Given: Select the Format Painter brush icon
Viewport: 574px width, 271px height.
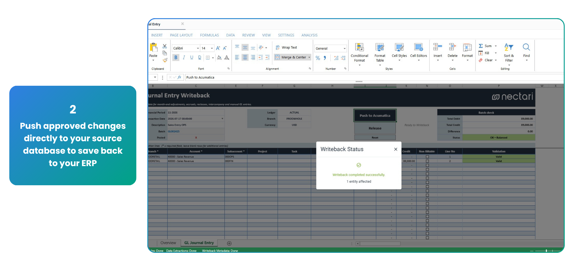Looking at the screenshot, I should pyautogui.click(x=165, y=60).
